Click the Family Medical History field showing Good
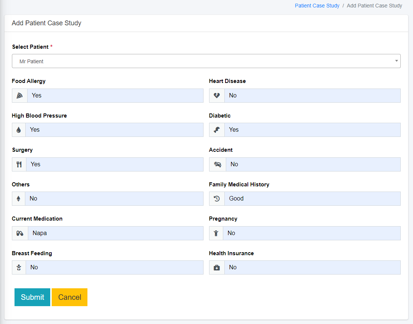The width and height of the screenshot is (413, 324). point(312,199)
